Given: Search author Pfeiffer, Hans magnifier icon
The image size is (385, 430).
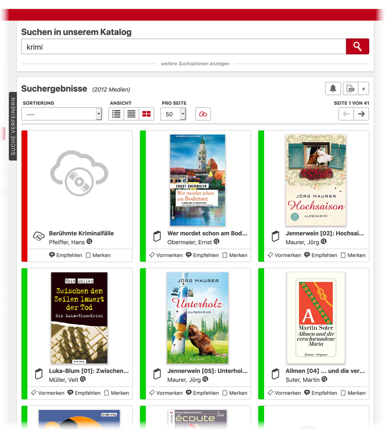Looking at the screenshot, I should (89, 242).
